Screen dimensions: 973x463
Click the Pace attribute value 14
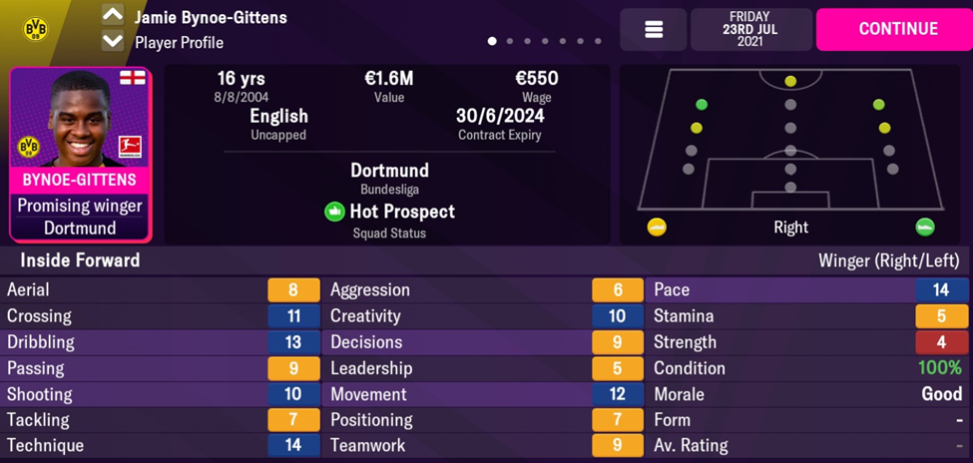point(941,290)
